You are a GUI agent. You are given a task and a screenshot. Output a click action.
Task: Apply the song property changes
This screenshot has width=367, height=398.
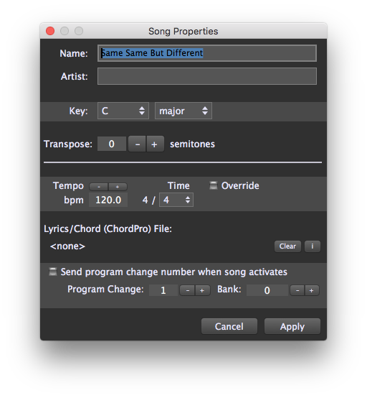click(x=292, y=326)
